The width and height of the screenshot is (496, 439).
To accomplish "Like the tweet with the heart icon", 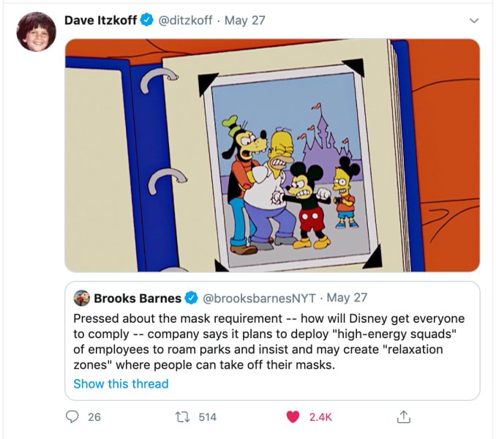I will (x=293, y=417).
